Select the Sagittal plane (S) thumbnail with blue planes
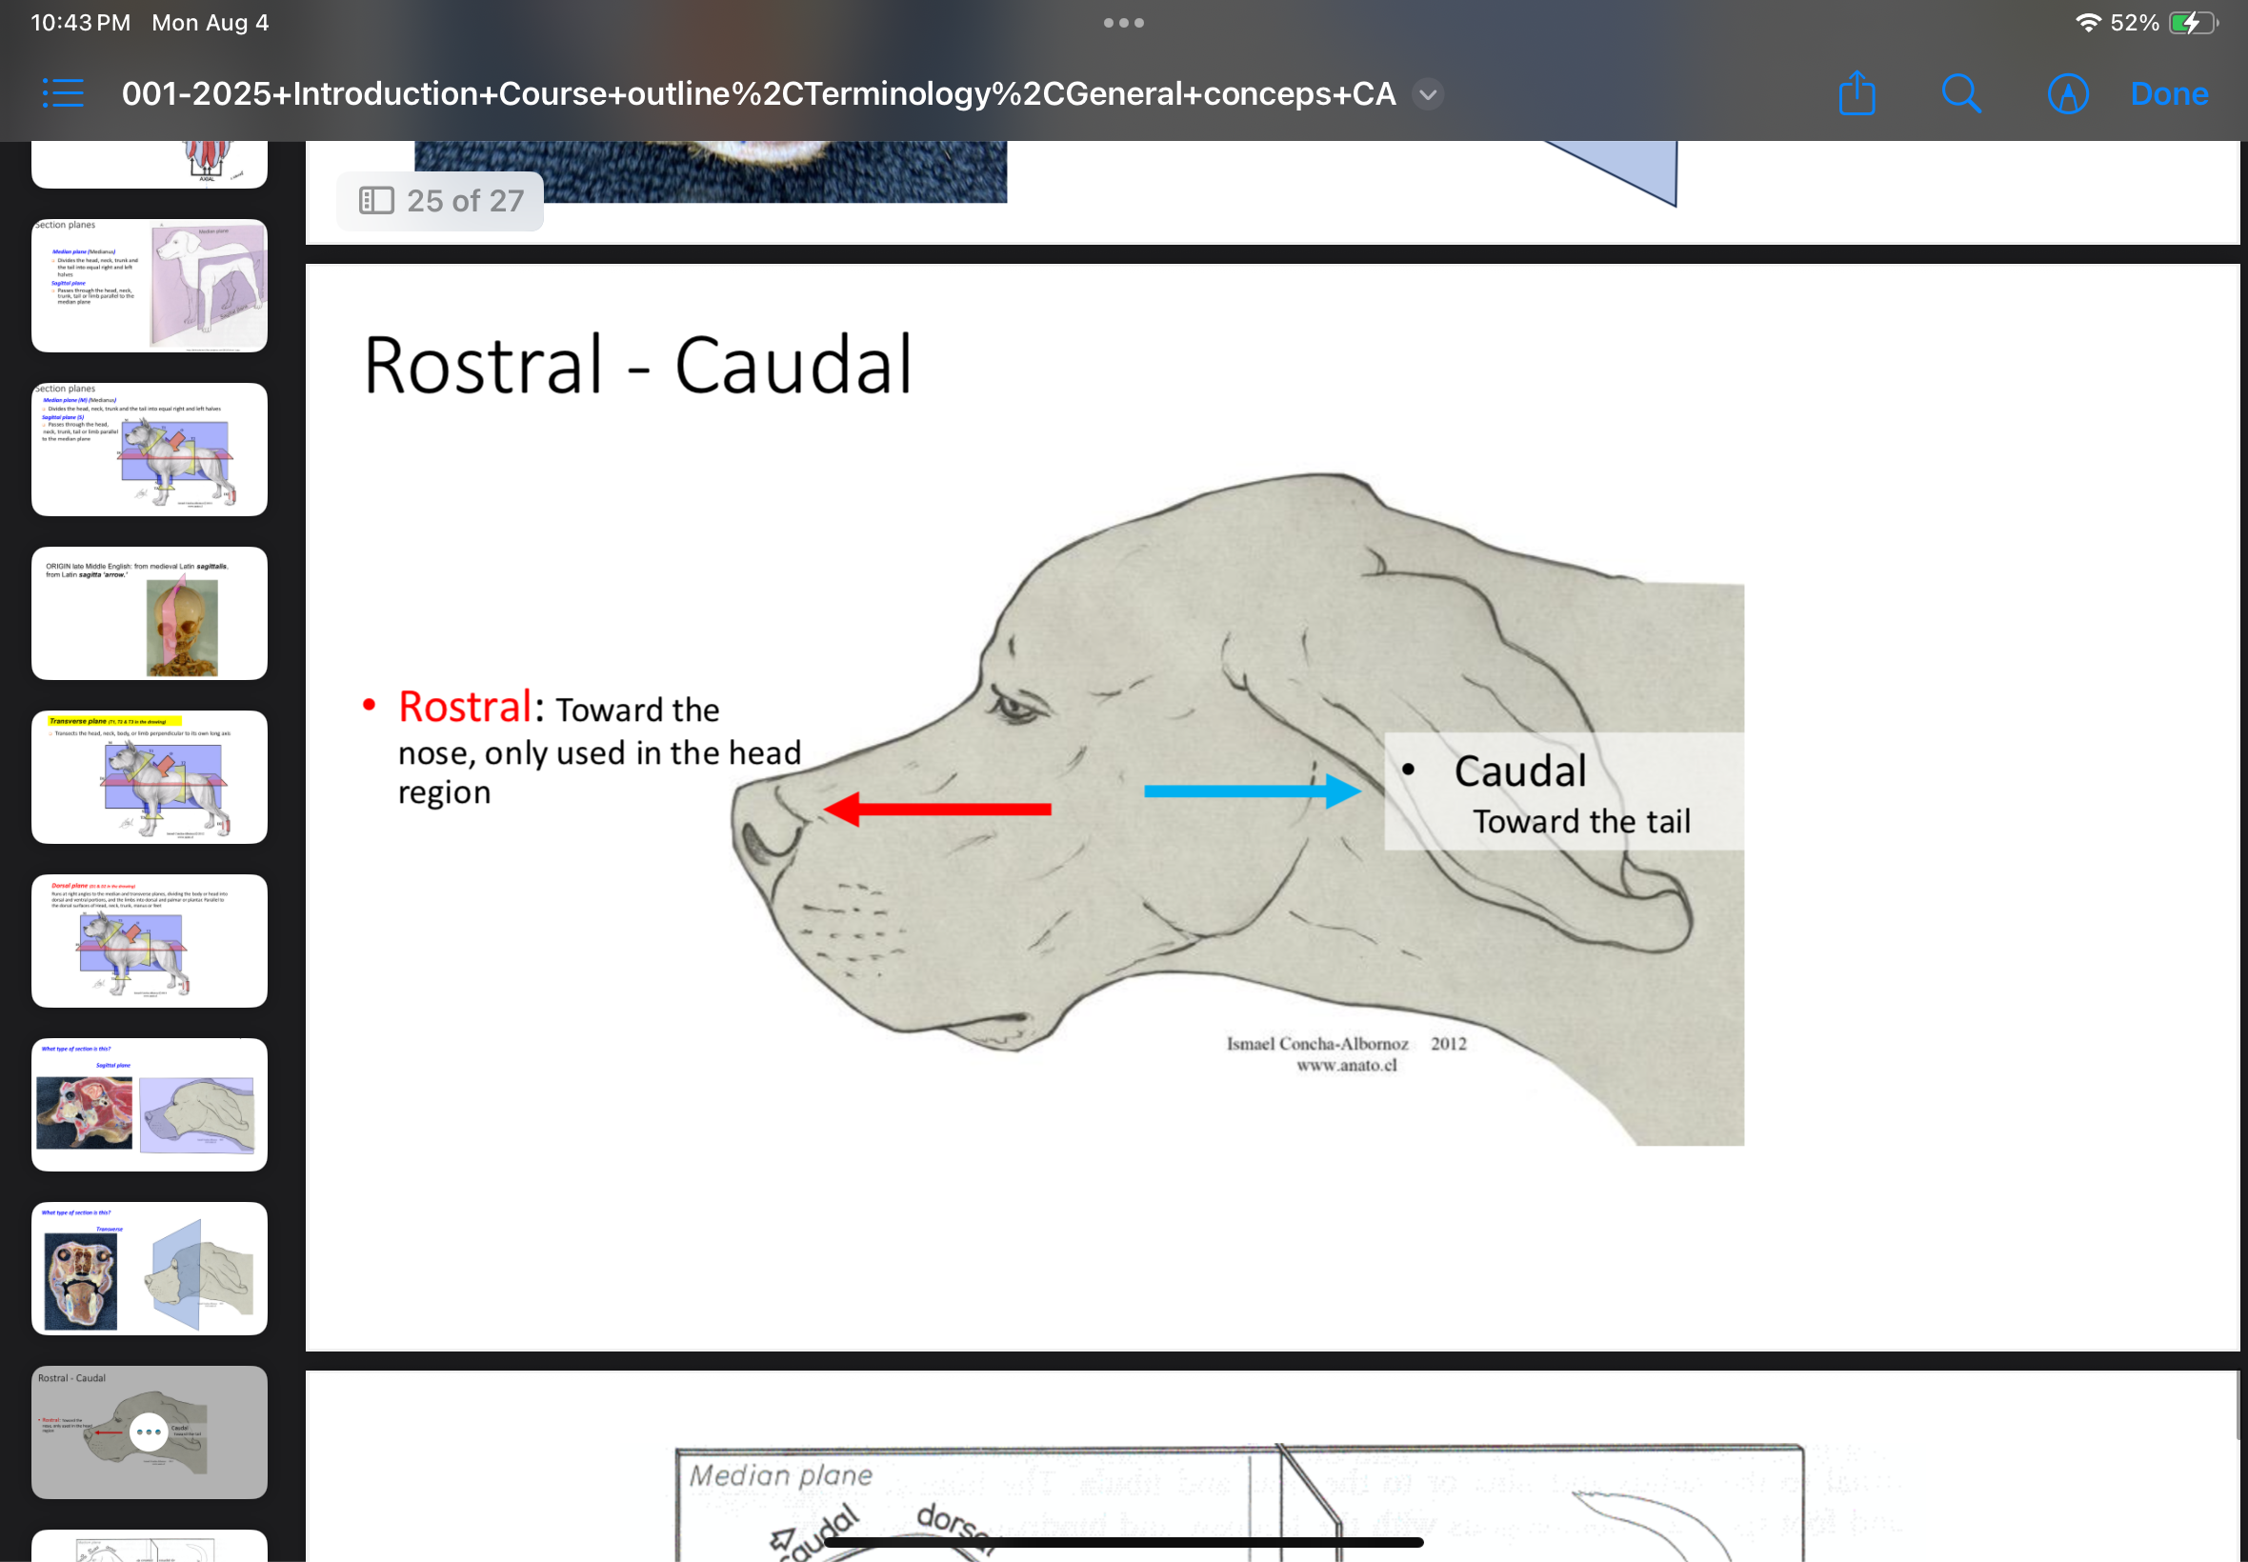Screen dimensions: 2248x1562 [x=149, y=450]
